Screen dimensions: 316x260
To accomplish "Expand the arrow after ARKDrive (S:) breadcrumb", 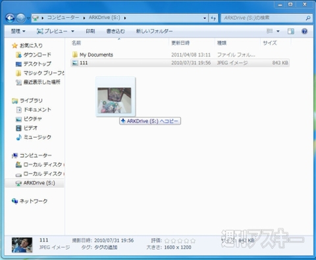I will click(x=125, y=18).
